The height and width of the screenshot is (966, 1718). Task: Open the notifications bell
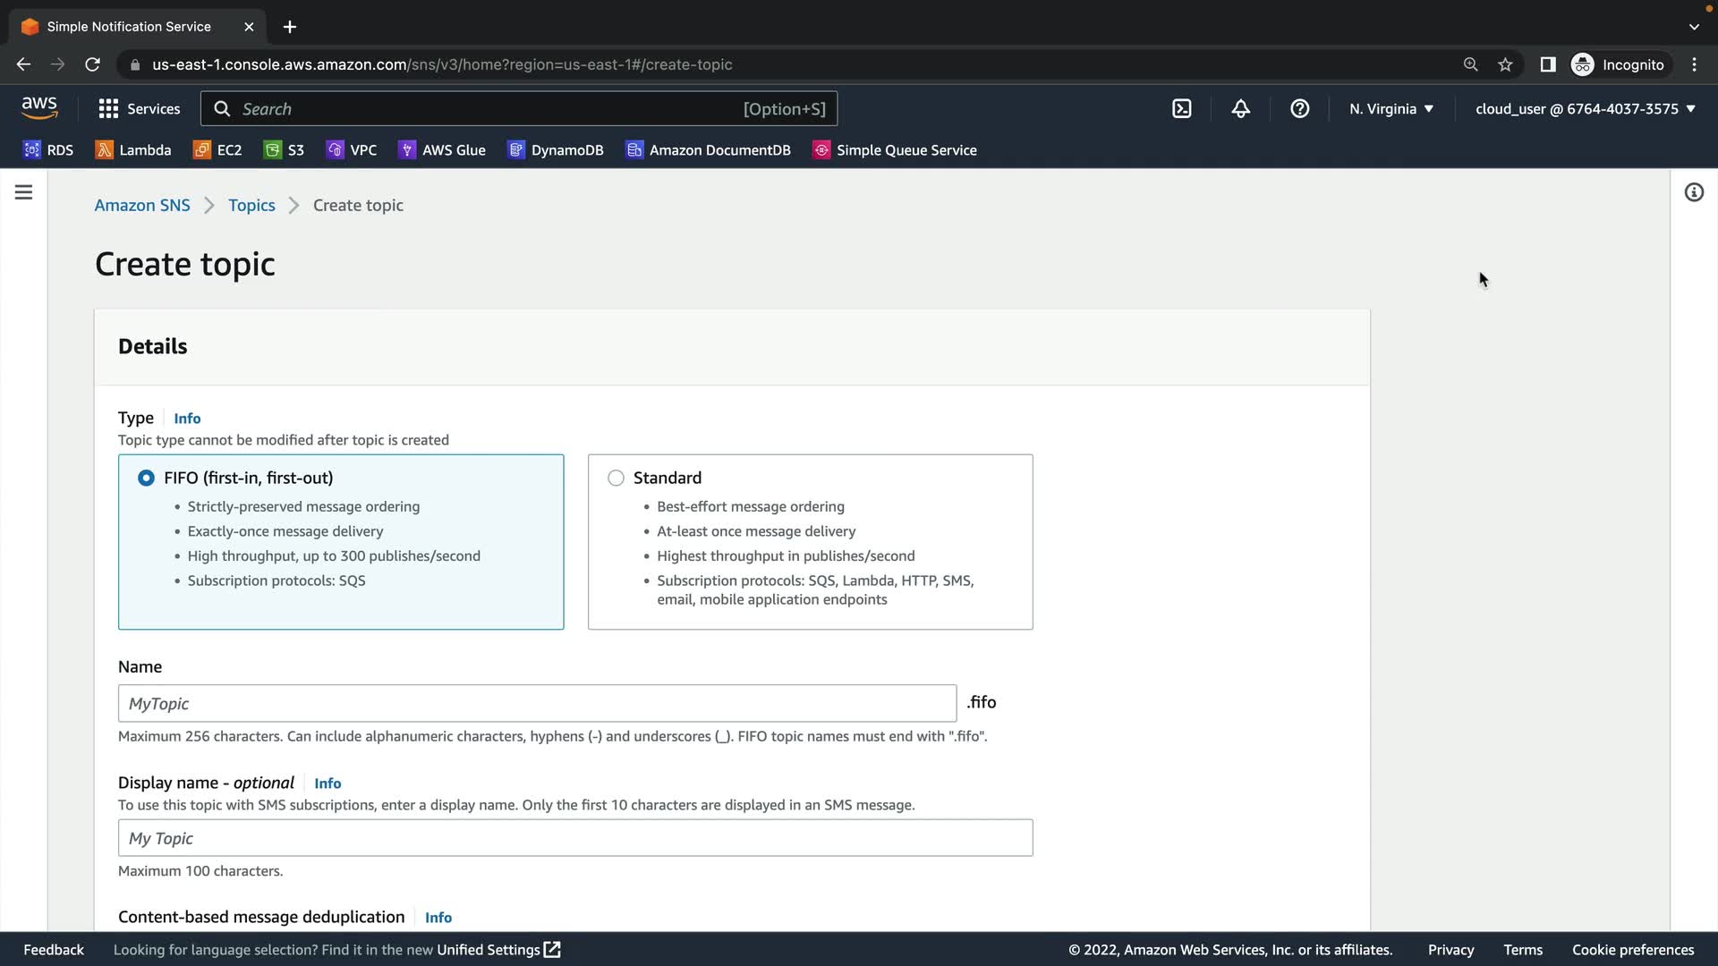point(1240,109)
